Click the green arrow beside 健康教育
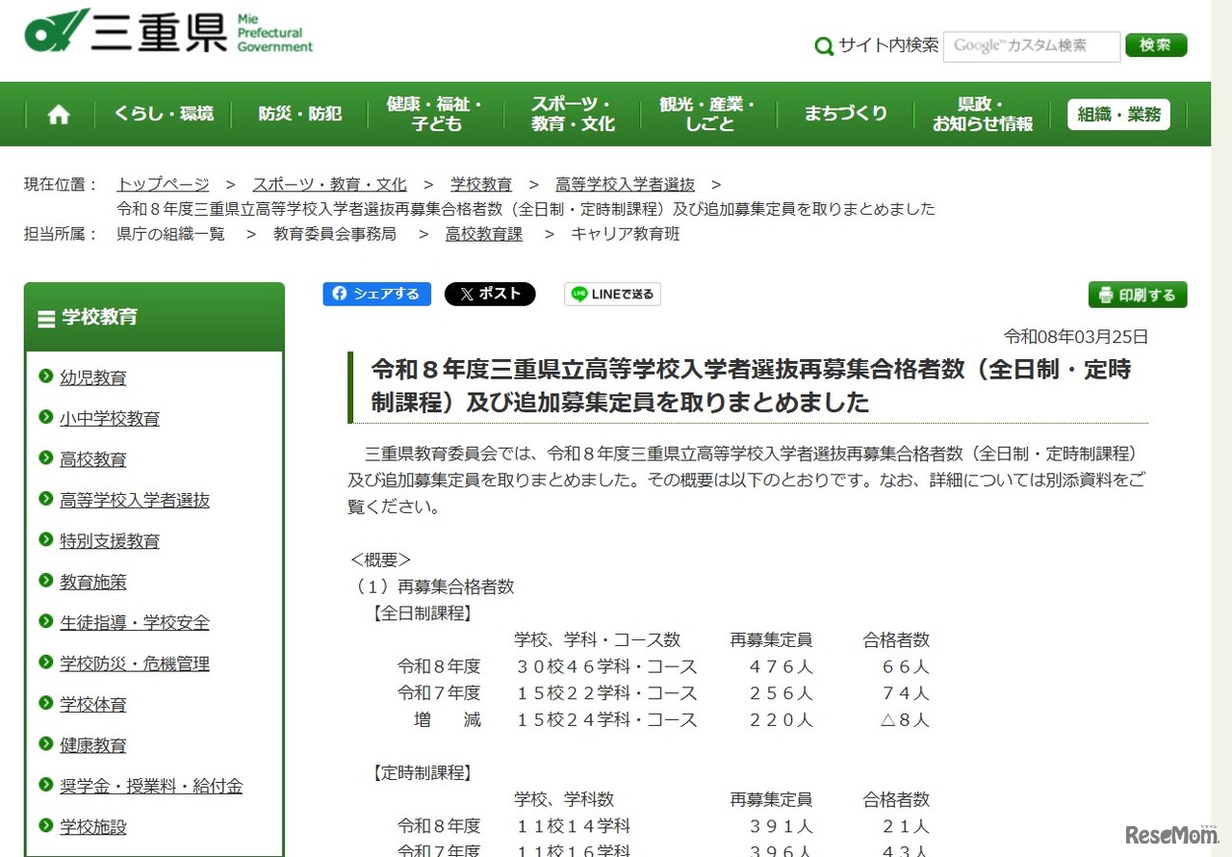This screenshot has height=857, width=1232. [x=43, y=744]
